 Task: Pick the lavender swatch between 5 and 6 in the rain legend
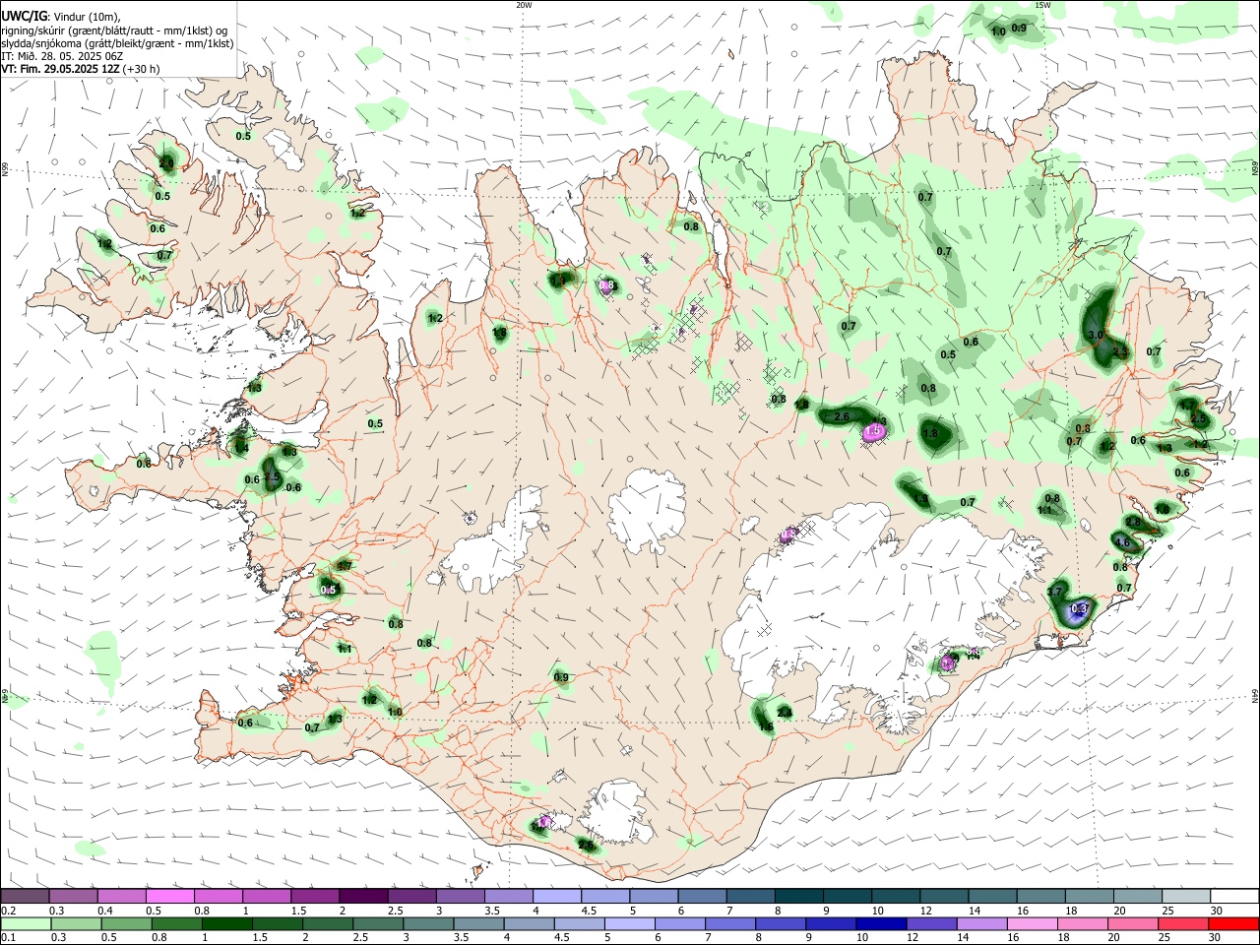point(630,923)
